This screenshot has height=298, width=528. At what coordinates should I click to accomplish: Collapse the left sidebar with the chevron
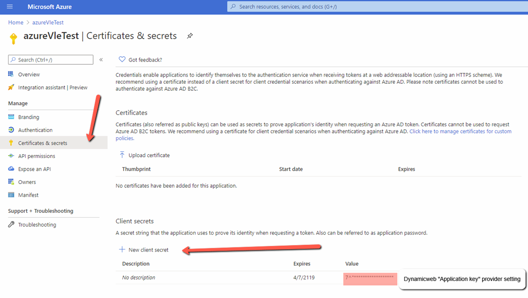coord(101,60)
